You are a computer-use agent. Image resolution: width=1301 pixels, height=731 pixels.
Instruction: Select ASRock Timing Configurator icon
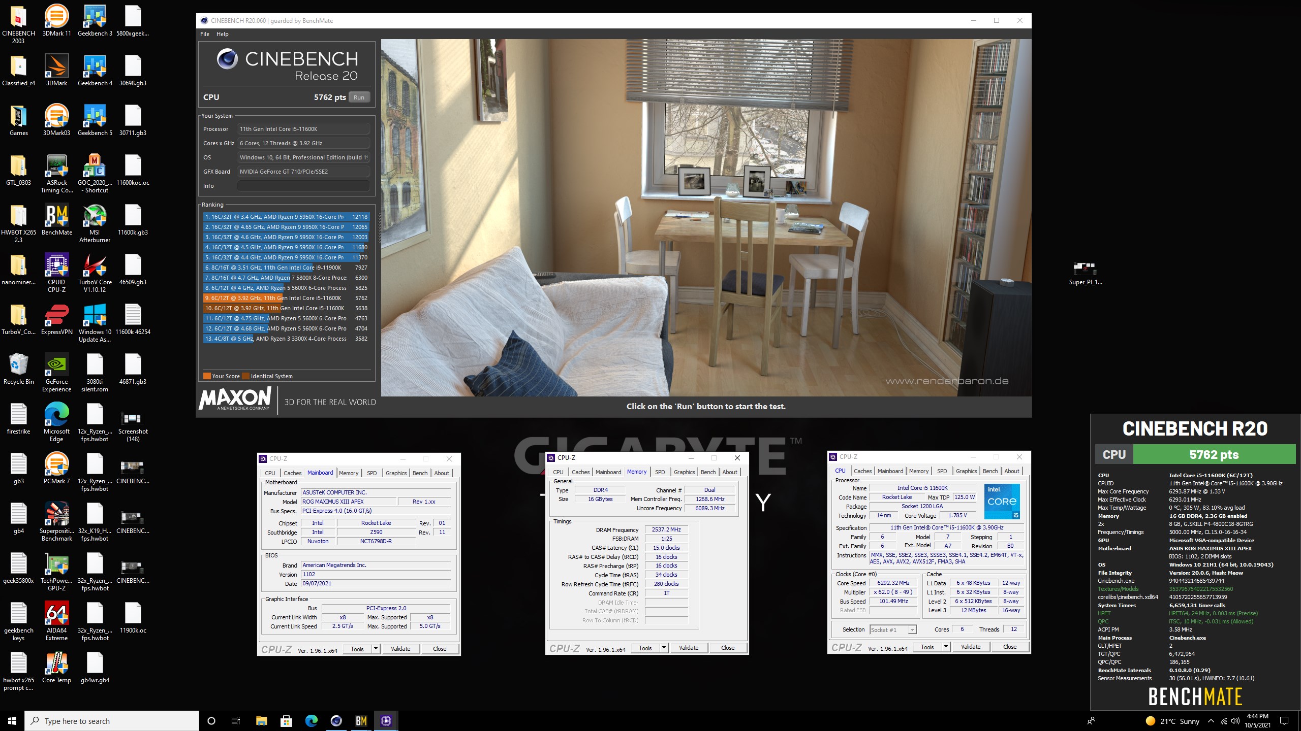[56, 174]
